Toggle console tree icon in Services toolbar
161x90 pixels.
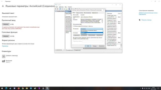(60, 9)
